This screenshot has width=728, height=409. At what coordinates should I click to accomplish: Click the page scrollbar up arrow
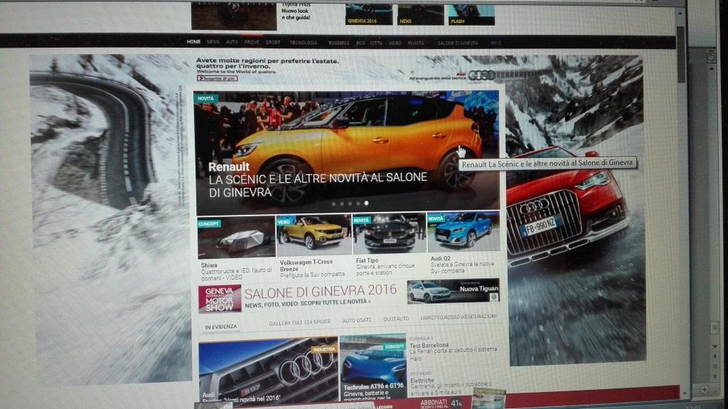click(680, 13)
